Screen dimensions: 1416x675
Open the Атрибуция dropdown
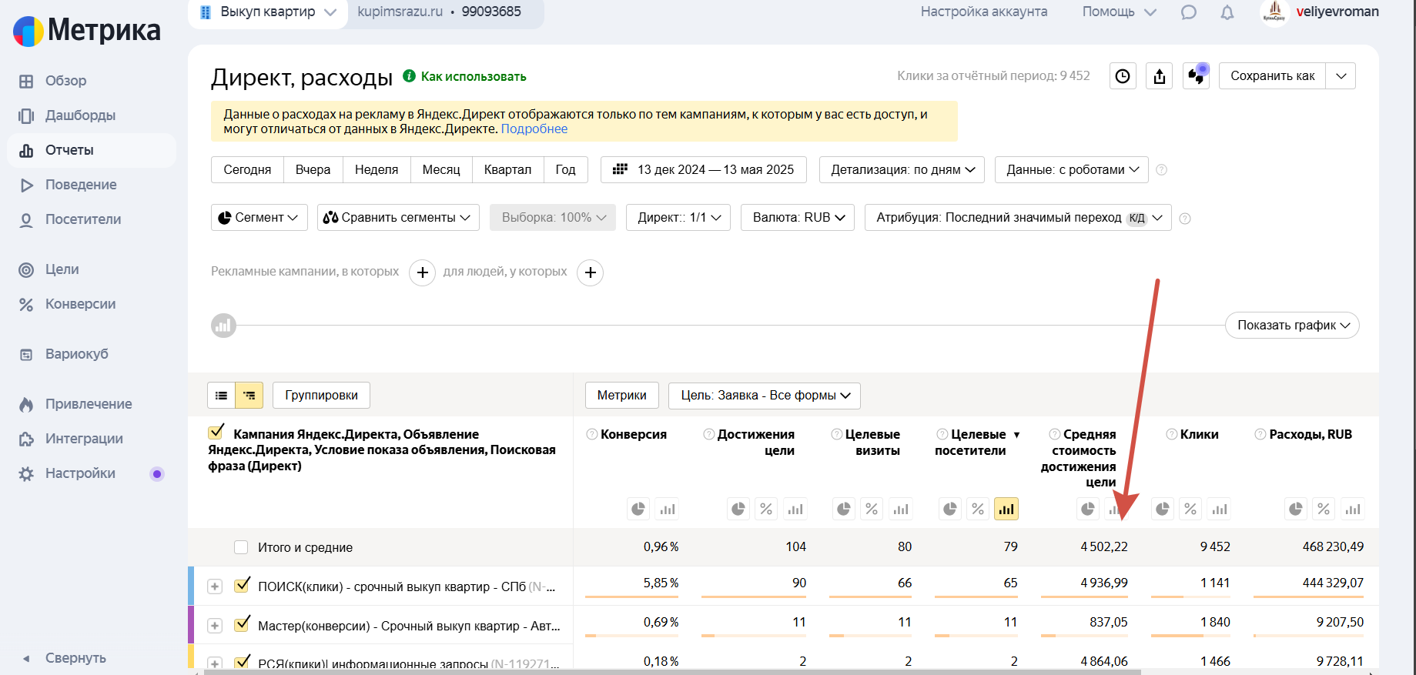(1018, 218)
